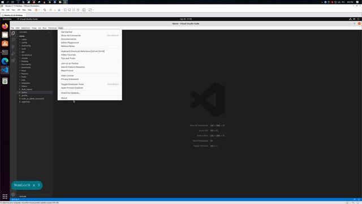Viewport: 362px width, 204px height.
Task: Open GNOME volume system tray icon
Action: coord(355,19)
